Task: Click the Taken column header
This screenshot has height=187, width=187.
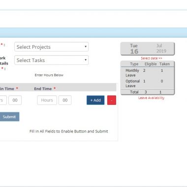Action: tap(164, 64)
